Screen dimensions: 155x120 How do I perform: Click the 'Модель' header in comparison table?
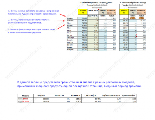coord(26,95)
